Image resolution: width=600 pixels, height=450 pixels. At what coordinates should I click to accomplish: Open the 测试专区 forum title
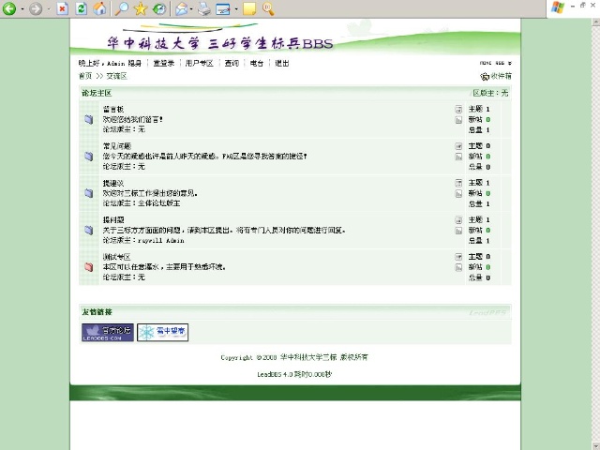(116, 256)
